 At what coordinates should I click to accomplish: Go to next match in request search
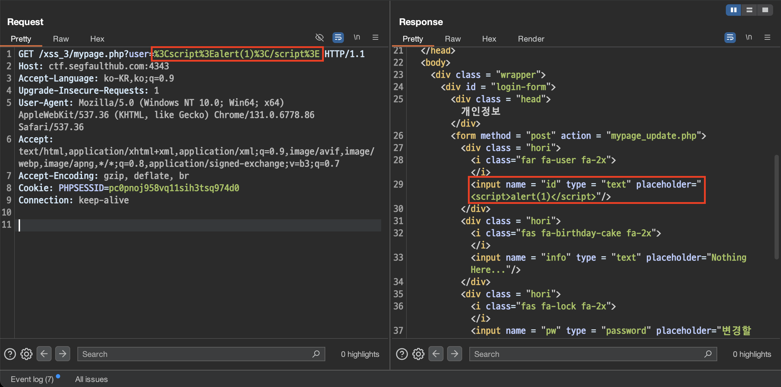pos(63,354)
